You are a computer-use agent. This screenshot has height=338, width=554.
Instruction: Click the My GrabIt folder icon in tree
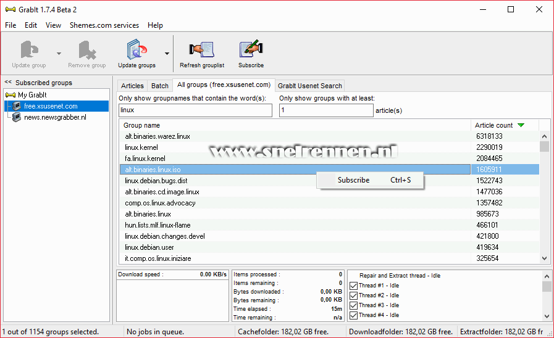pos(10,95)
